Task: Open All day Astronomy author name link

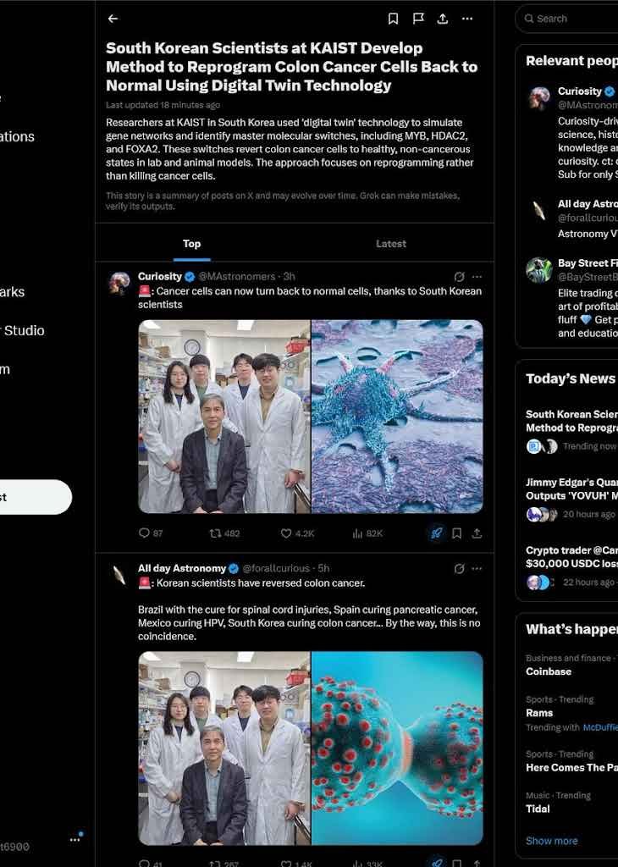Action: point(182,568)
